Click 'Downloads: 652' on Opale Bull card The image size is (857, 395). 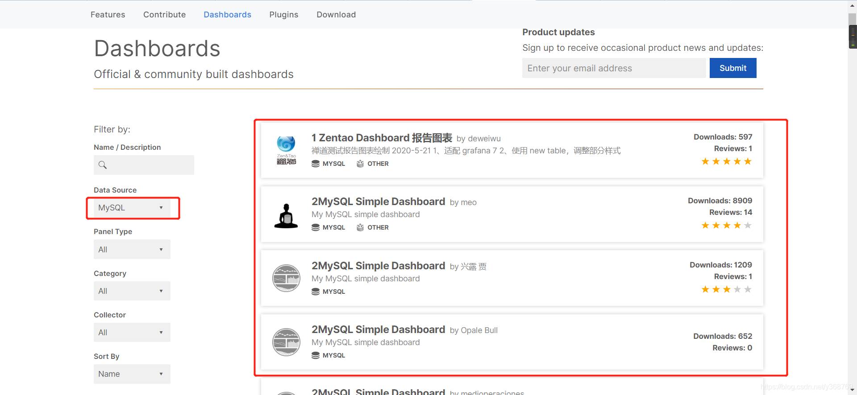tap(723, 336)
